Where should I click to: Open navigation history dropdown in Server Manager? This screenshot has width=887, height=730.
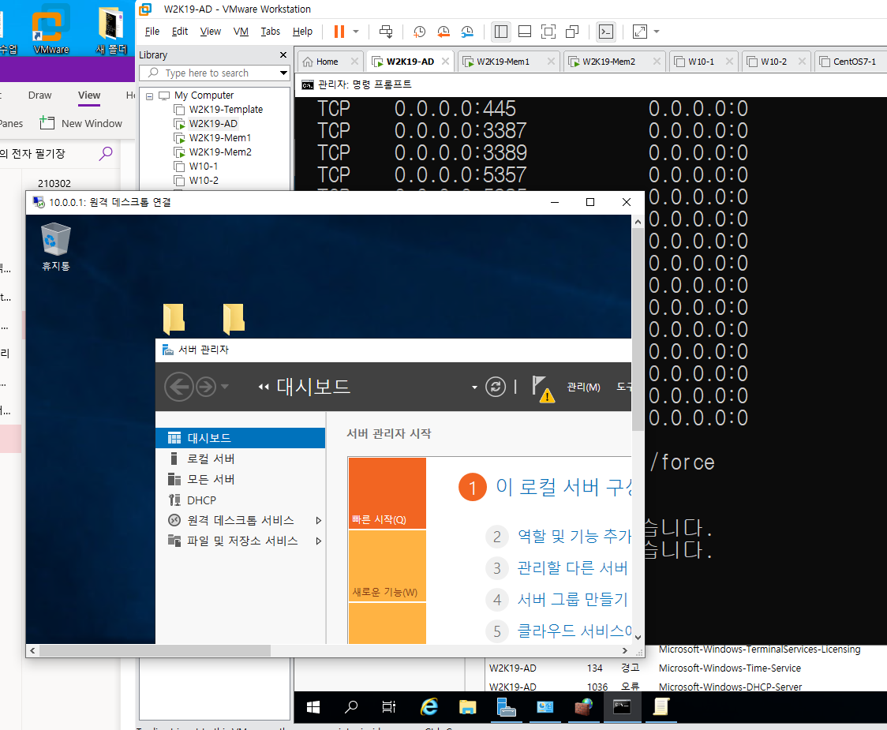point(225,387)
